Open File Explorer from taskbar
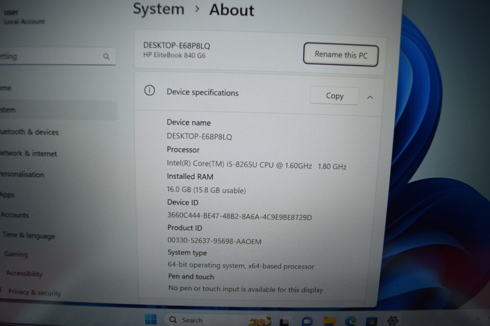490x326 pixels. 329,321
